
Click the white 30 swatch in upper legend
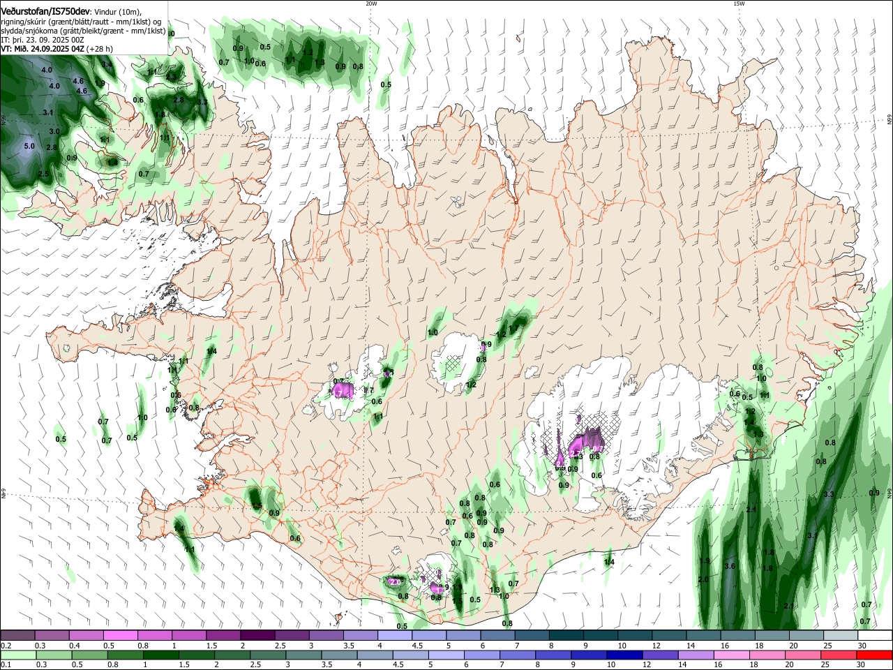pyautogui.click(x=876, y=635)
